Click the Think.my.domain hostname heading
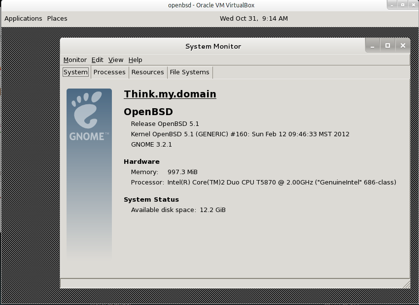The image size is (419, 305). click(x=170, y=94)
